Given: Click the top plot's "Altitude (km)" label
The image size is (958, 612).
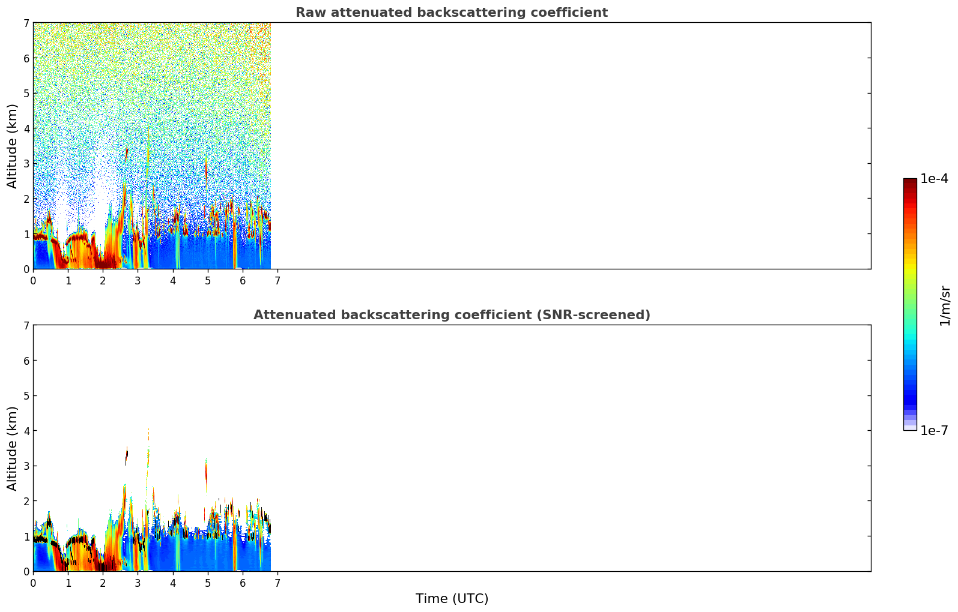Looking at the screenshot, I should coord(13,146).
